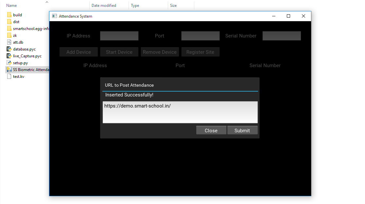Click the SS Biometric Attendance file icon
The width and height of the screenshot is (365, 204).
click(9, 70)
